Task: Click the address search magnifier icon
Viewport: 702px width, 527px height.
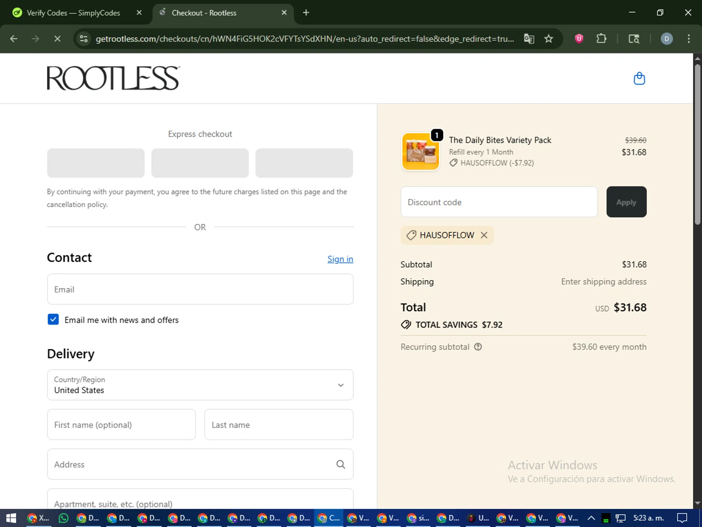Action: pyautogui.click(x=341, y=464)
